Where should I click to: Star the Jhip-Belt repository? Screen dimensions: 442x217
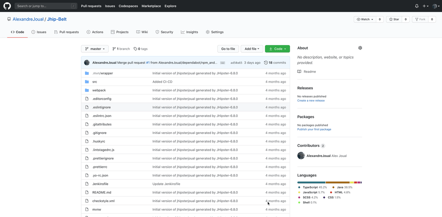pos(394,19)
